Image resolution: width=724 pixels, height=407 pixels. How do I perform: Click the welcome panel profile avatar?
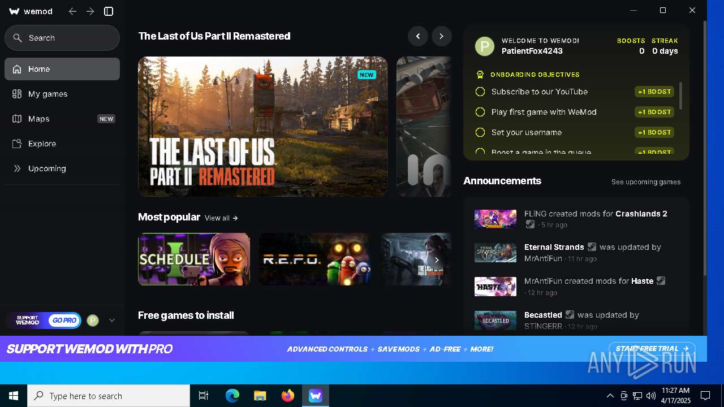(485, 46)
